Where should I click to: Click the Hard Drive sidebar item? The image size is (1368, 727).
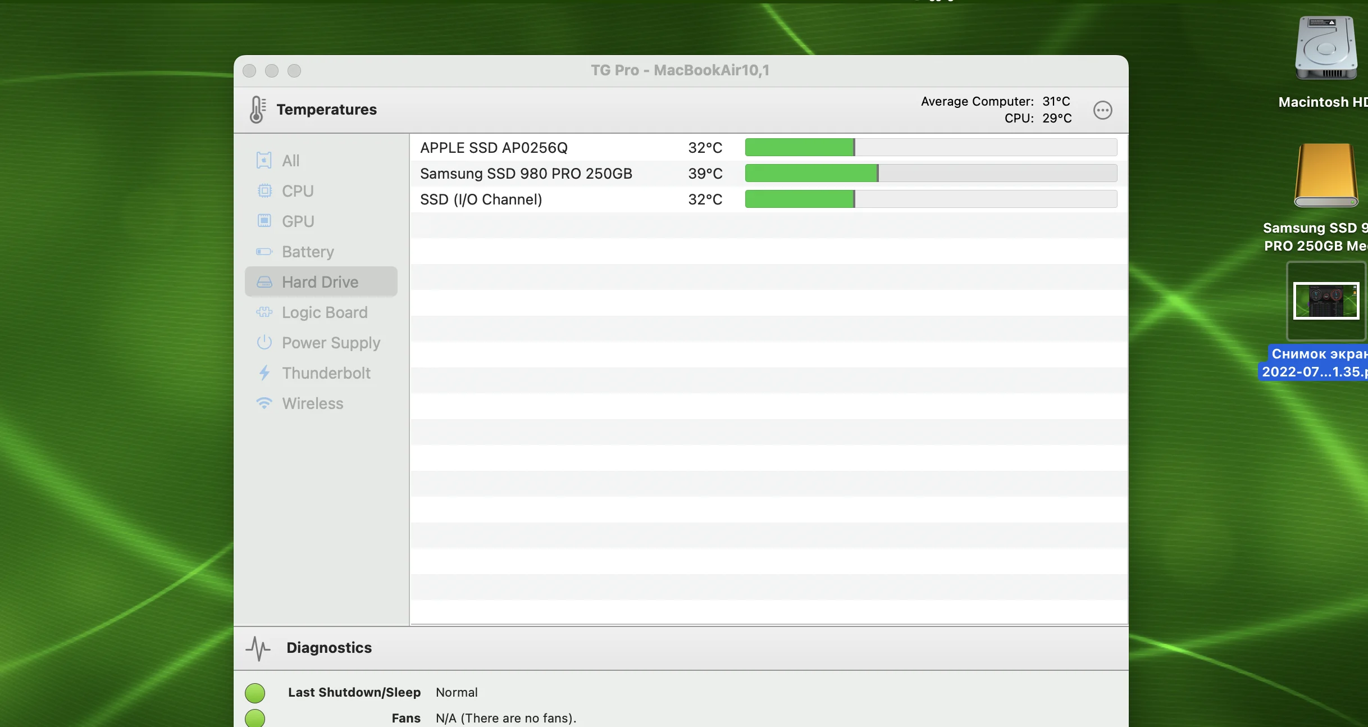(x=320, y=282)
